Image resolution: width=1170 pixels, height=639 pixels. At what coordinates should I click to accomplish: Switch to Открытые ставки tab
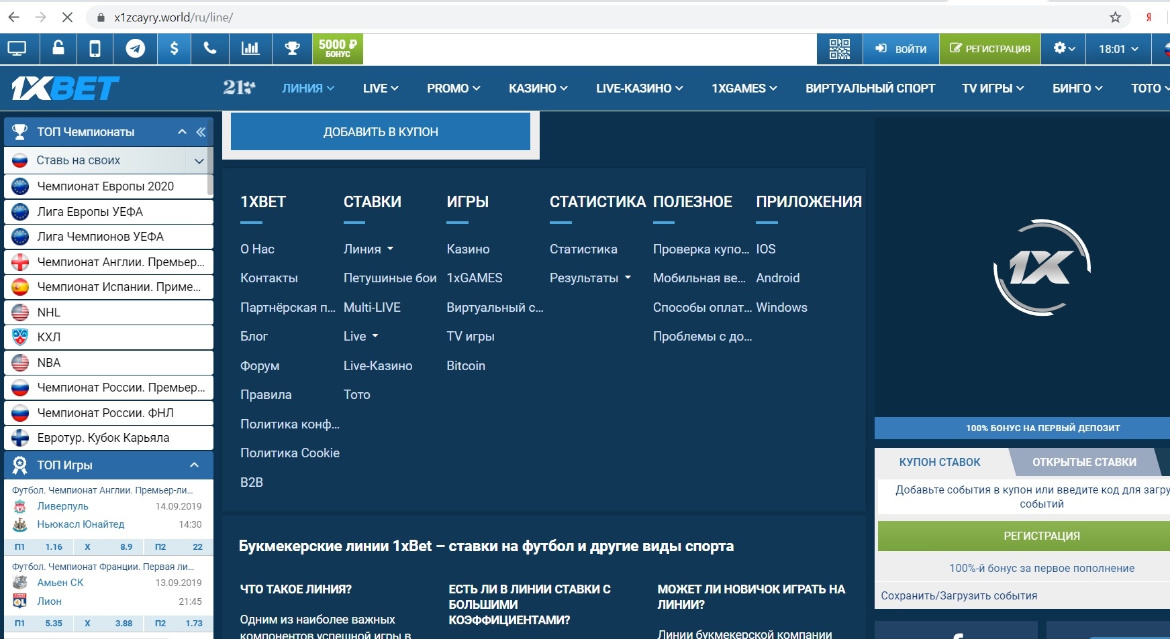(x=1084, y=462)
